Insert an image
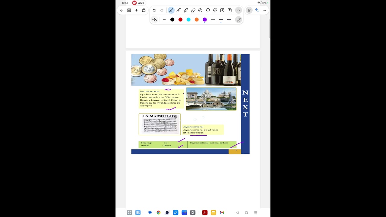 [222, 10]
